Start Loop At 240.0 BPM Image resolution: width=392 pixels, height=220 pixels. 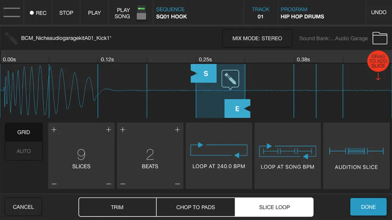[219, 156]
